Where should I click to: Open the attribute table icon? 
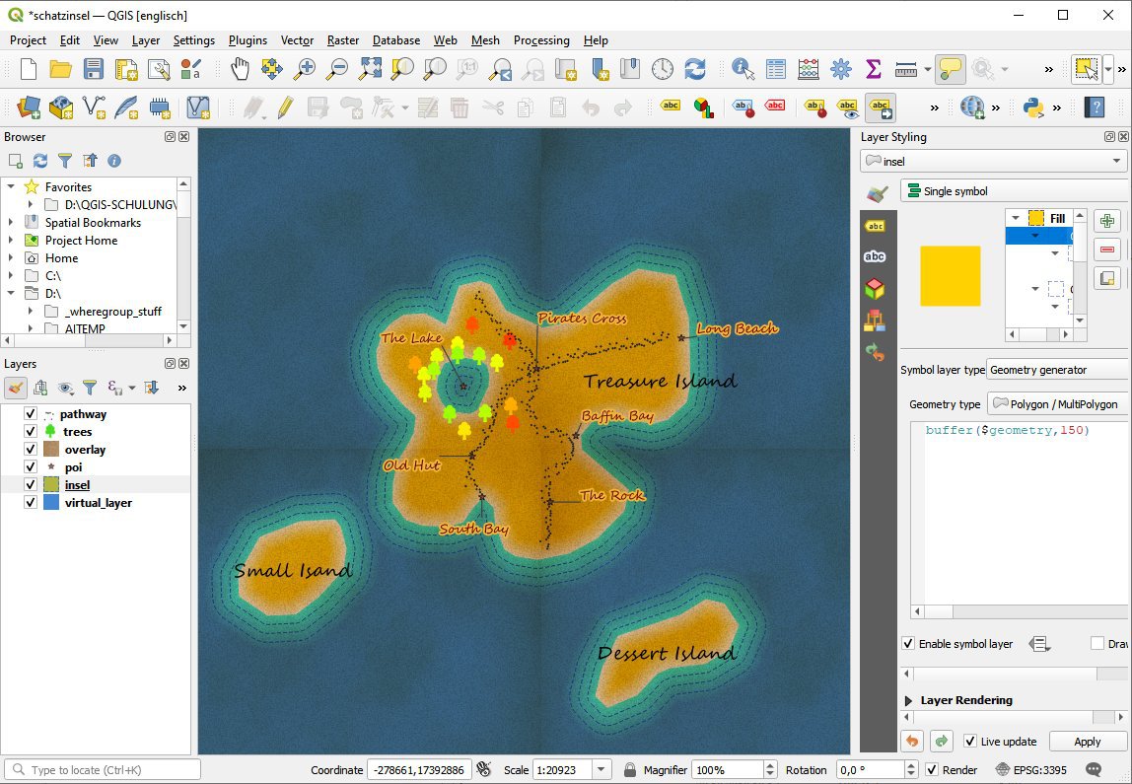coord(776,69)
